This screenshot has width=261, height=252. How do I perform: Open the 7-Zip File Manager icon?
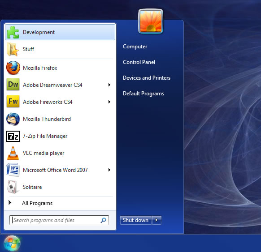13,137
